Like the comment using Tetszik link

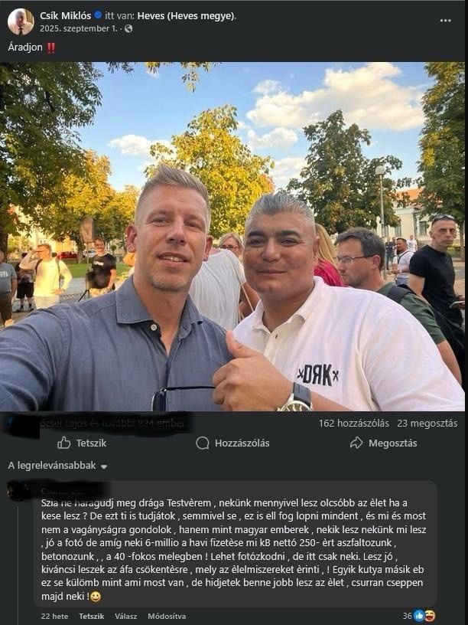pos(92,617)
